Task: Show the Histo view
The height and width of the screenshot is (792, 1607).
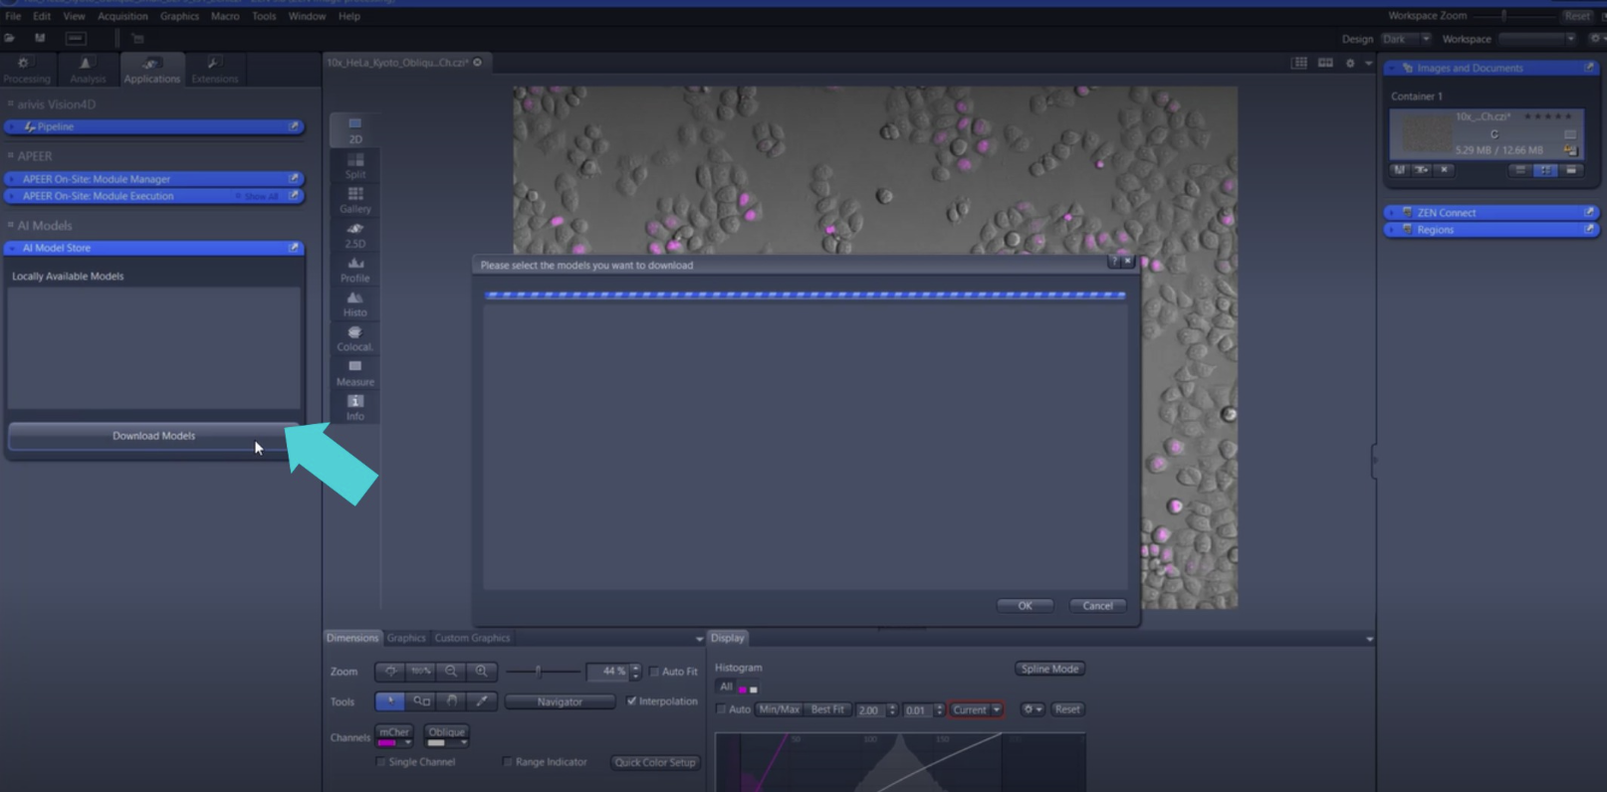Action: (354, 303)
